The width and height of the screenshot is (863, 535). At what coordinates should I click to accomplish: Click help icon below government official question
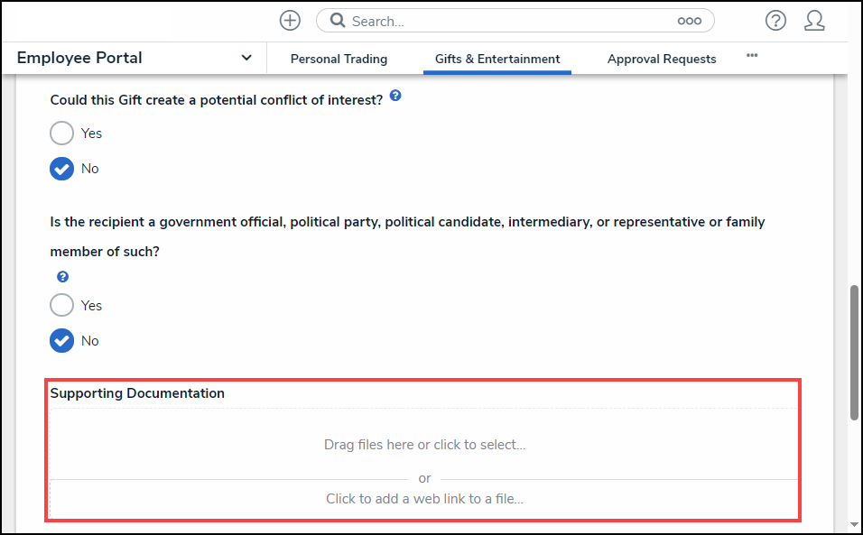63,277
